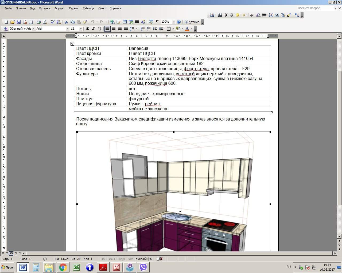Click the Crop tool in Picture toolbar
The width and height of the screenshot is (342, 273).
click(x=252, y=15)
